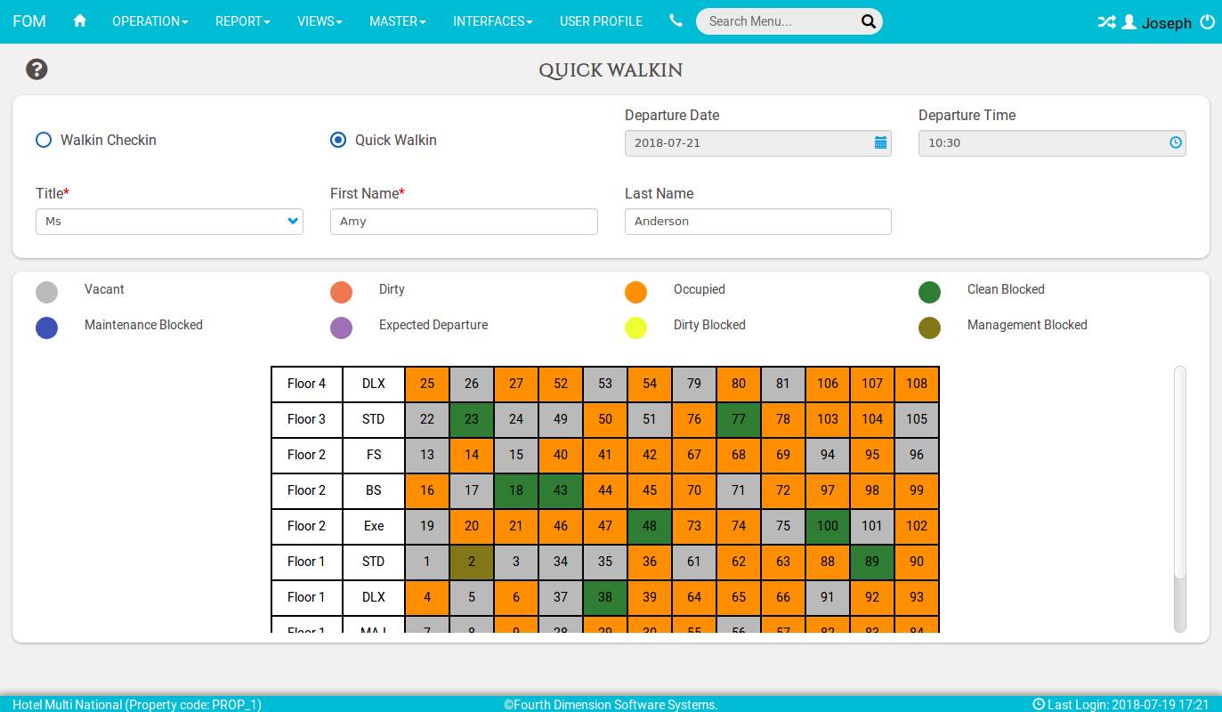Open the REPORT menu
This screenshot has width=1222, height=712.
242,21
